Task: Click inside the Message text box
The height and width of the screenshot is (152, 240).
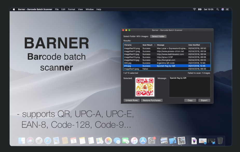Action: (x=190, y=87)
